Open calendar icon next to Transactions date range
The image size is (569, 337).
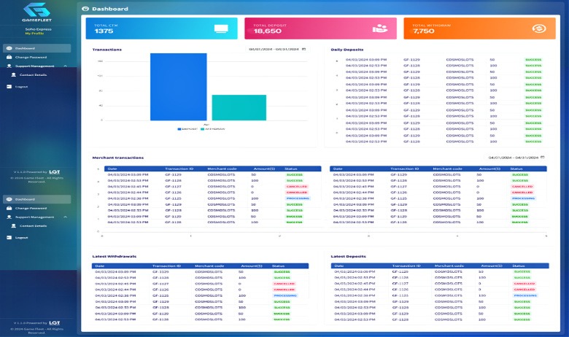[x=304, y=50]
